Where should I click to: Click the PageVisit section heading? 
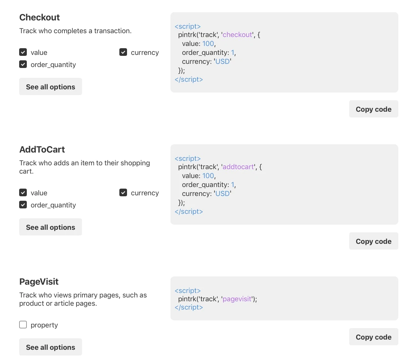pyautogui.click(x=39, y=281)
